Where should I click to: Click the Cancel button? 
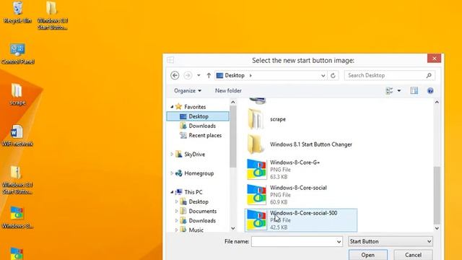coord(413,255)
